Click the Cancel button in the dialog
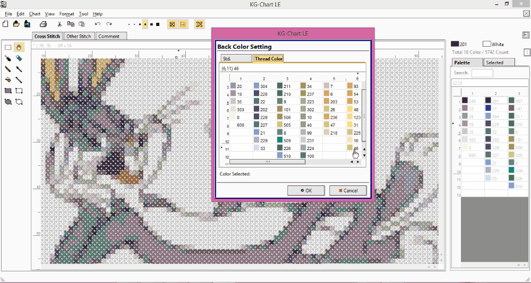 click(348, 190)
